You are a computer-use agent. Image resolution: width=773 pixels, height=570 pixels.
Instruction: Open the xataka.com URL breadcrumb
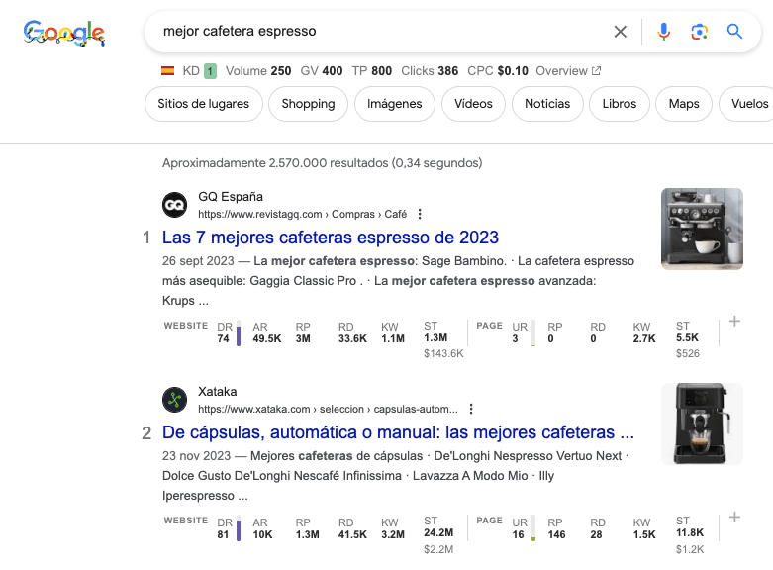click(328, 410)
